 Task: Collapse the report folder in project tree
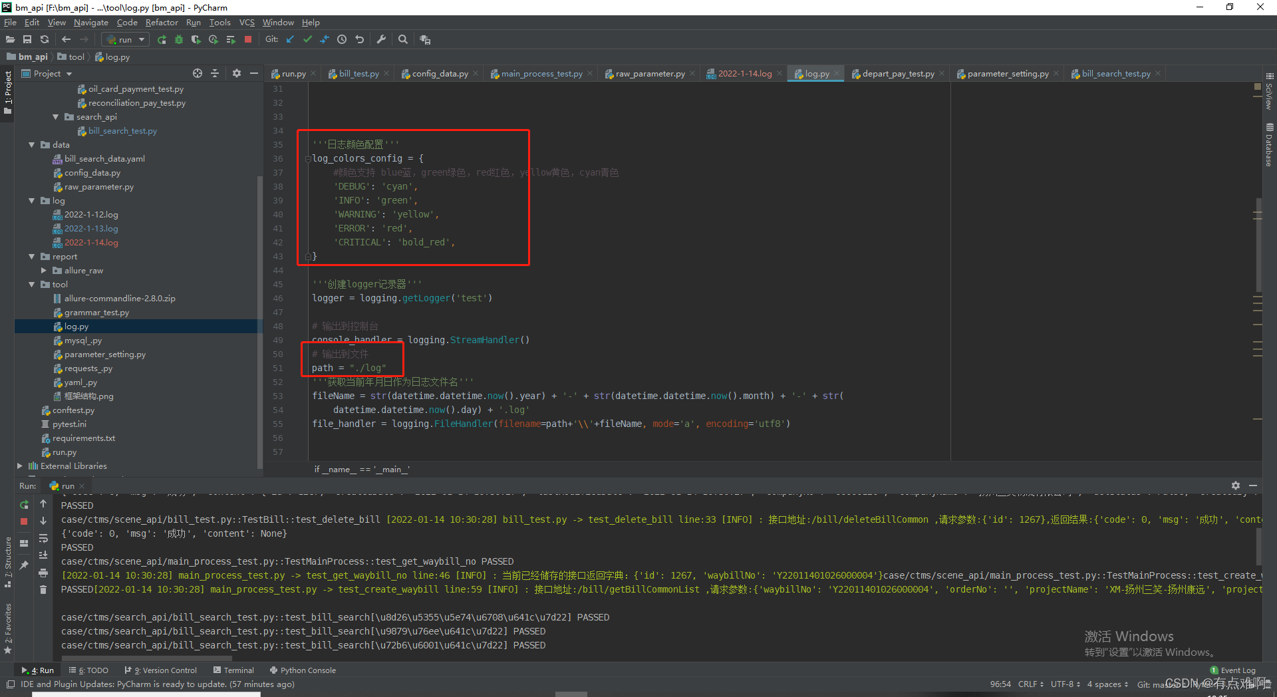tap(32, 257)
